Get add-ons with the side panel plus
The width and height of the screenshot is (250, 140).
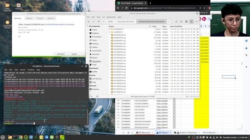(246, 67)
